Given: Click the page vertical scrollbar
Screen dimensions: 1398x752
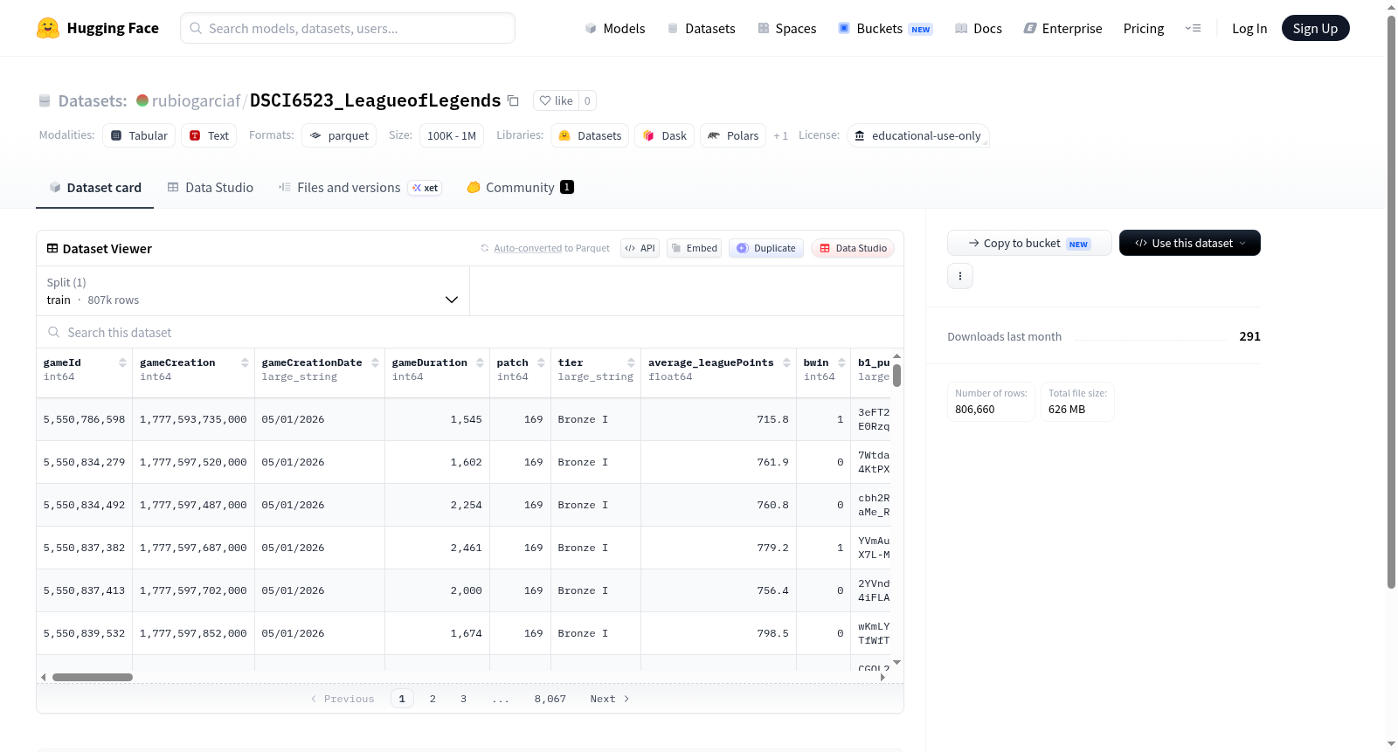Looking at the screenshot, I should [1392, 301].
